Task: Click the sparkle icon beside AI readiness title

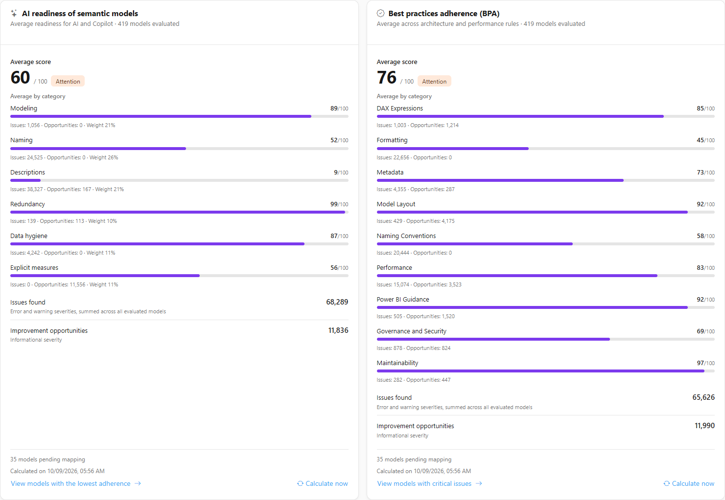Action: (x=14, y=14)
